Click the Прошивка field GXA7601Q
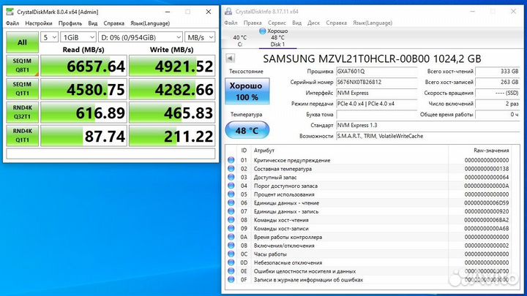 (376, 71)
